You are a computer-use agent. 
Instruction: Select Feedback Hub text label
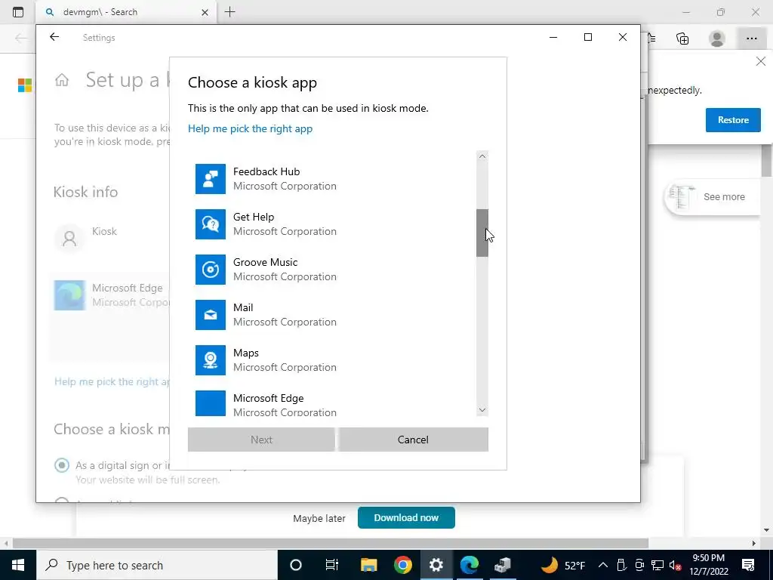(x=266, y=171)
